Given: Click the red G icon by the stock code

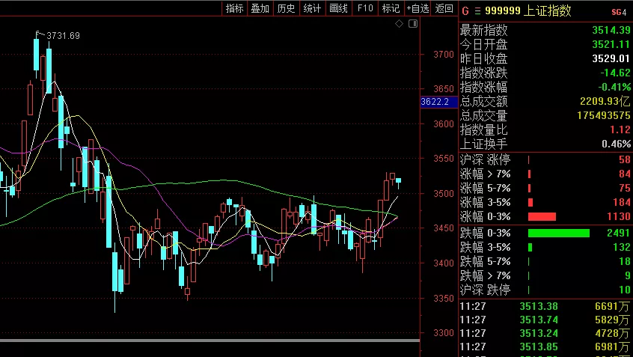Looking at the screenshot, I should 465,11.
